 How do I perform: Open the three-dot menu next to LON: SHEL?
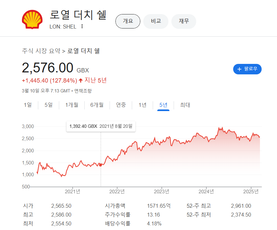pyautogui.click(x=82, y=26)
